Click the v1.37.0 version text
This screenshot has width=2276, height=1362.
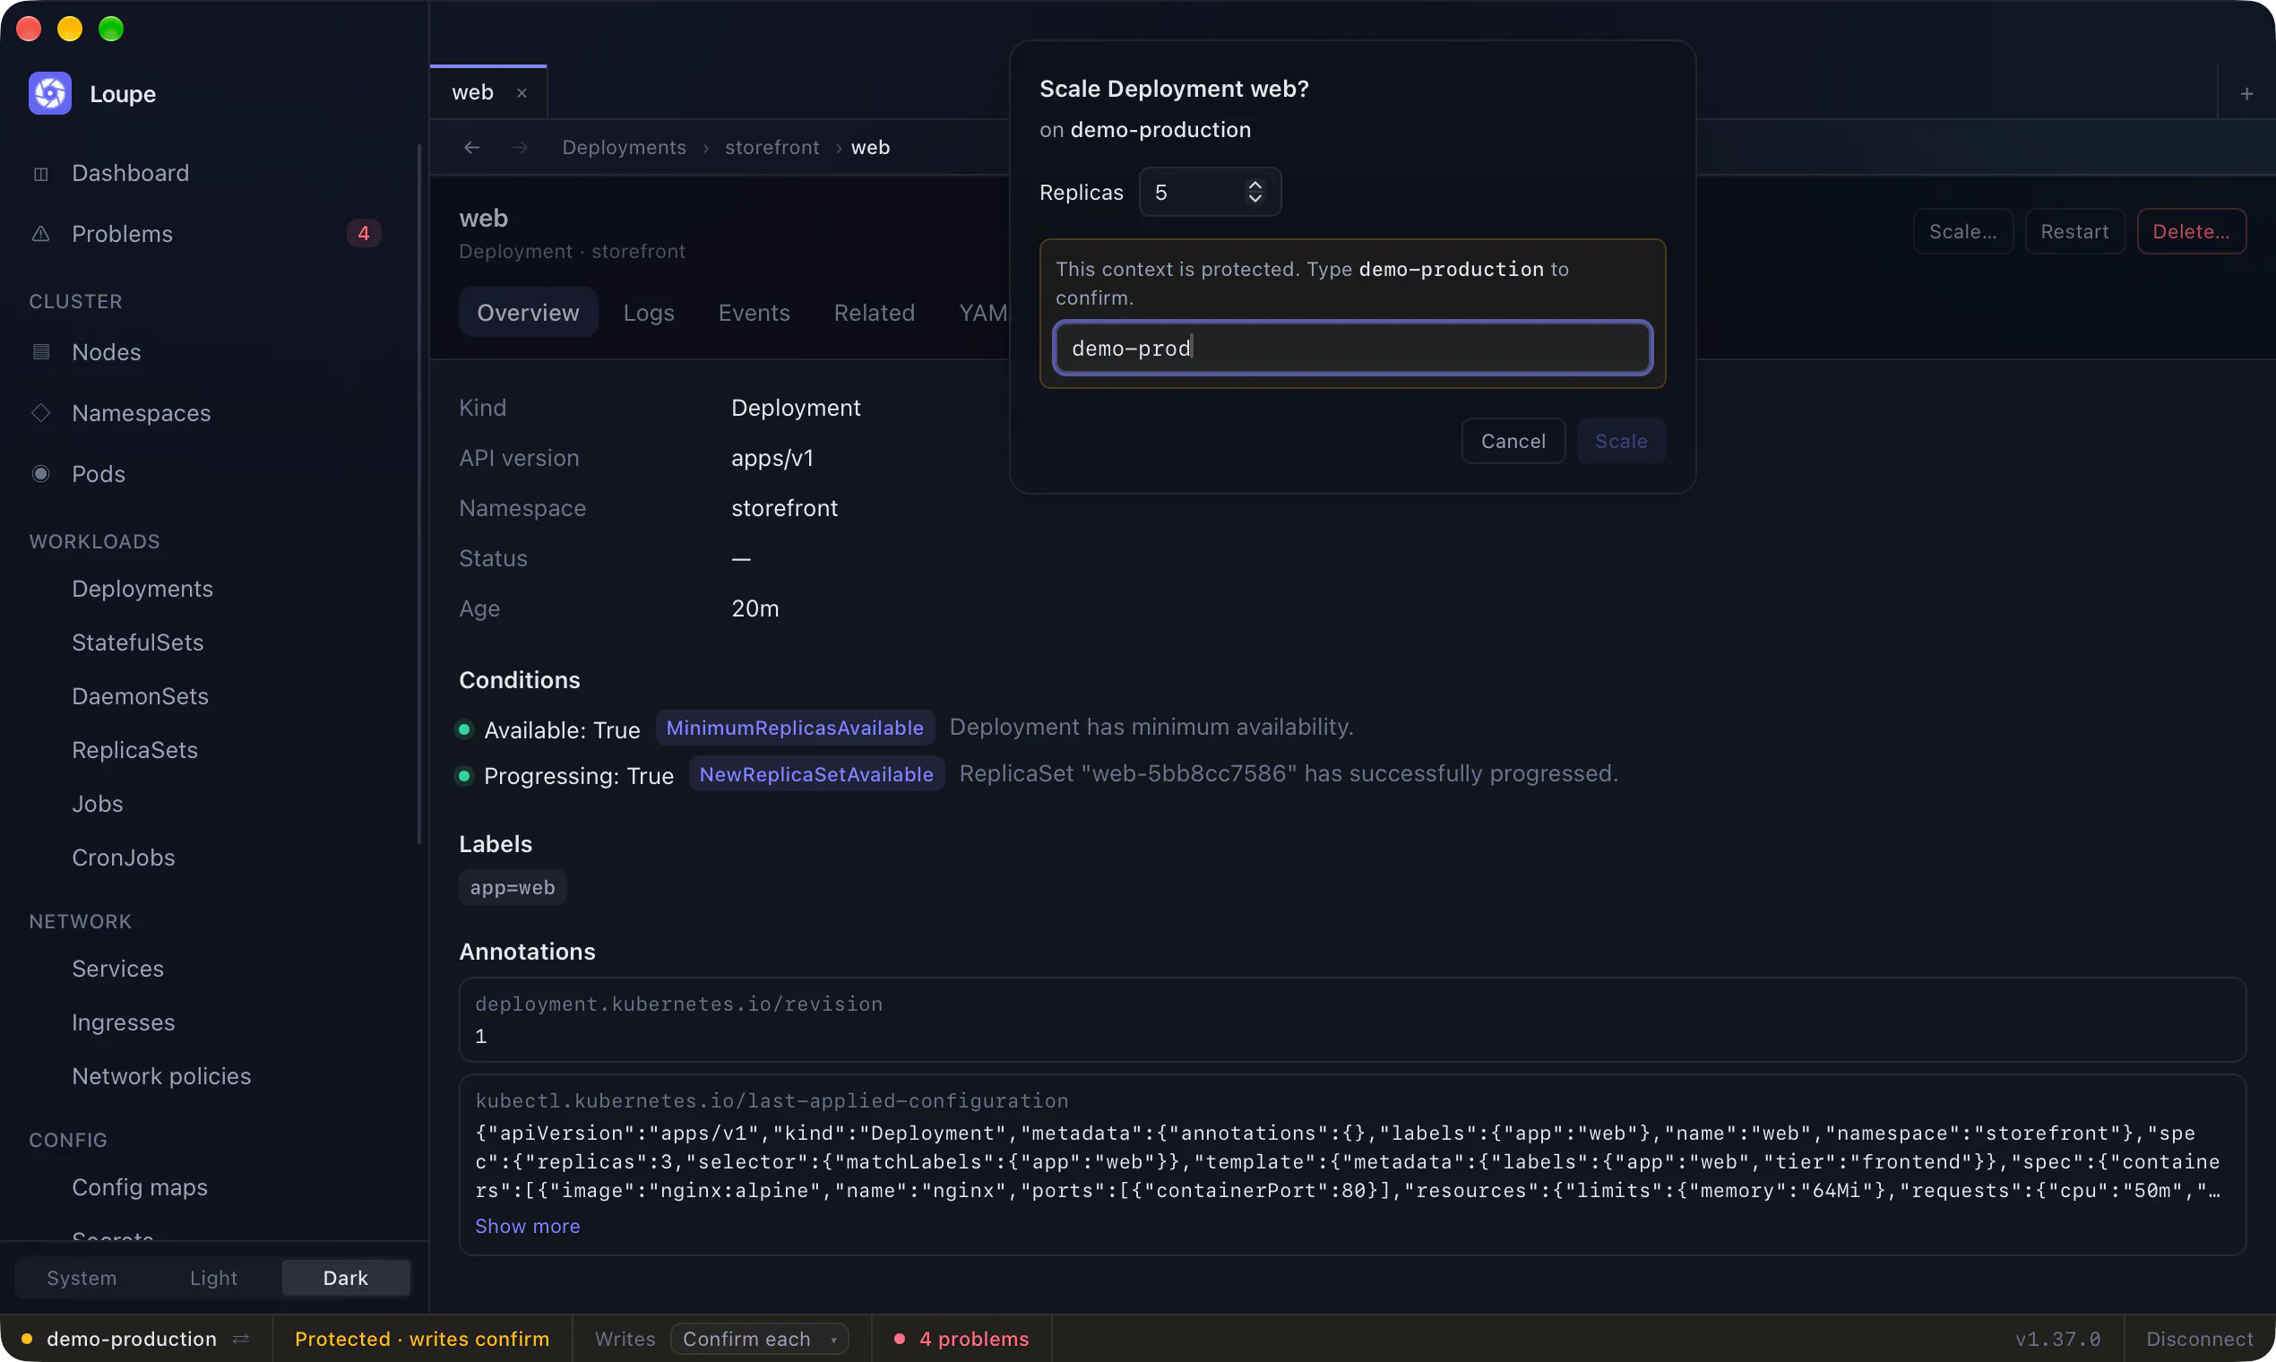(2056, 1339)
